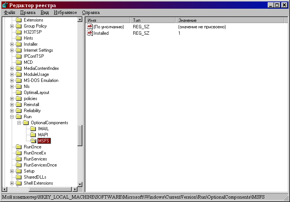
Task: Click the Значение column header
Action: point(230,20)
